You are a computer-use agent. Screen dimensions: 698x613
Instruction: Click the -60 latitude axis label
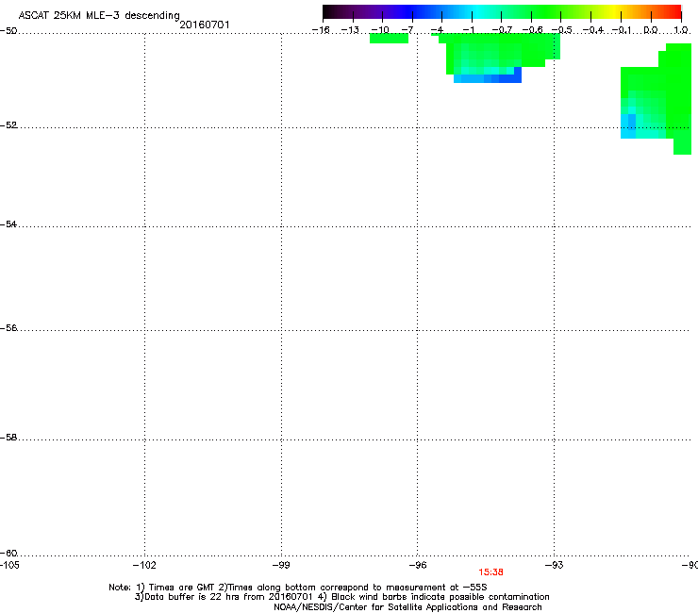pos(8,553)
